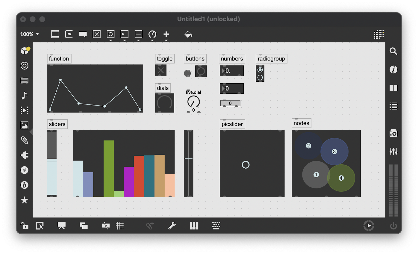Image resolution: width=418 pixels, height=254 pixels.
Task: Click the checked toggle object under the toggle label
Action: pyautogui.click(x=161, y=70)
